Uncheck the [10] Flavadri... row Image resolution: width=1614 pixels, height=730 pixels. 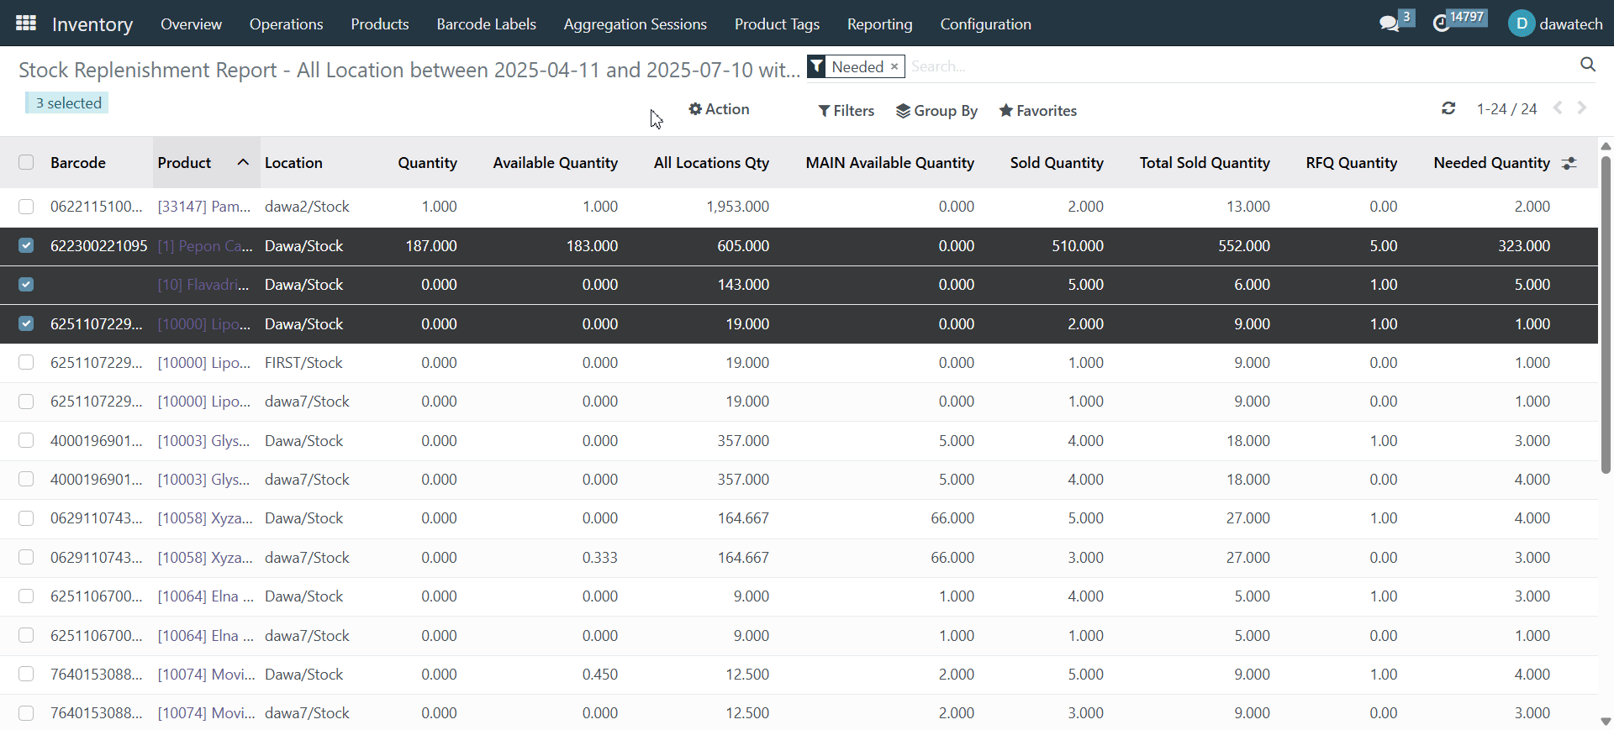[x=26, y=285]
